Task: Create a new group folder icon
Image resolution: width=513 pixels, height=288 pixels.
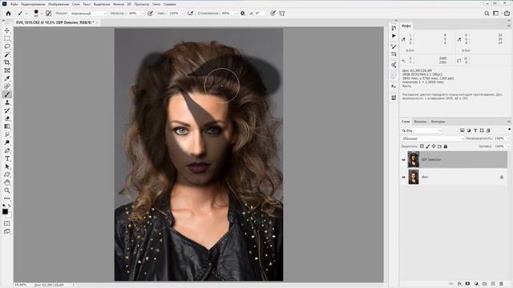Action: [484, 284]
